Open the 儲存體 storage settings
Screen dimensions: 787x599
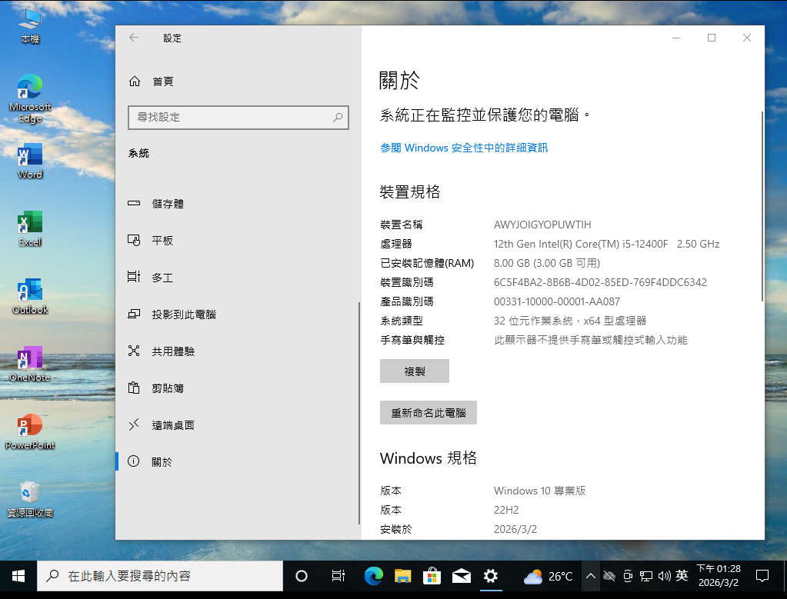237,204
